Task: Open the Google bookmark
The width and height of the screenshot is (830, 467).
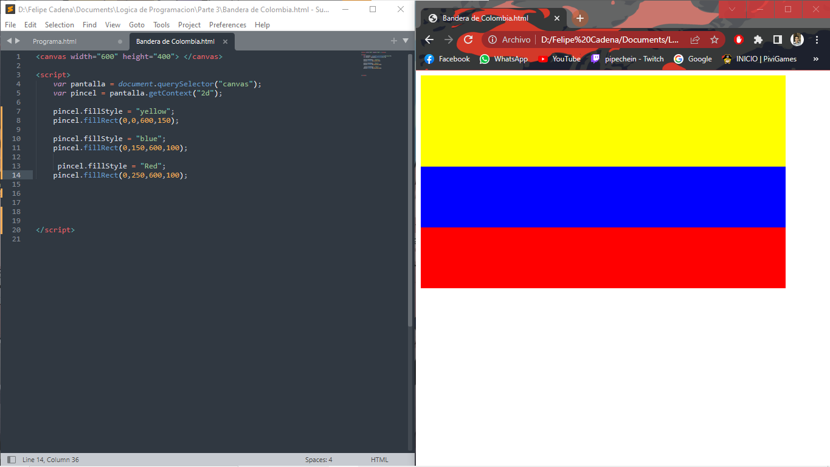Action: click(693, 59)
